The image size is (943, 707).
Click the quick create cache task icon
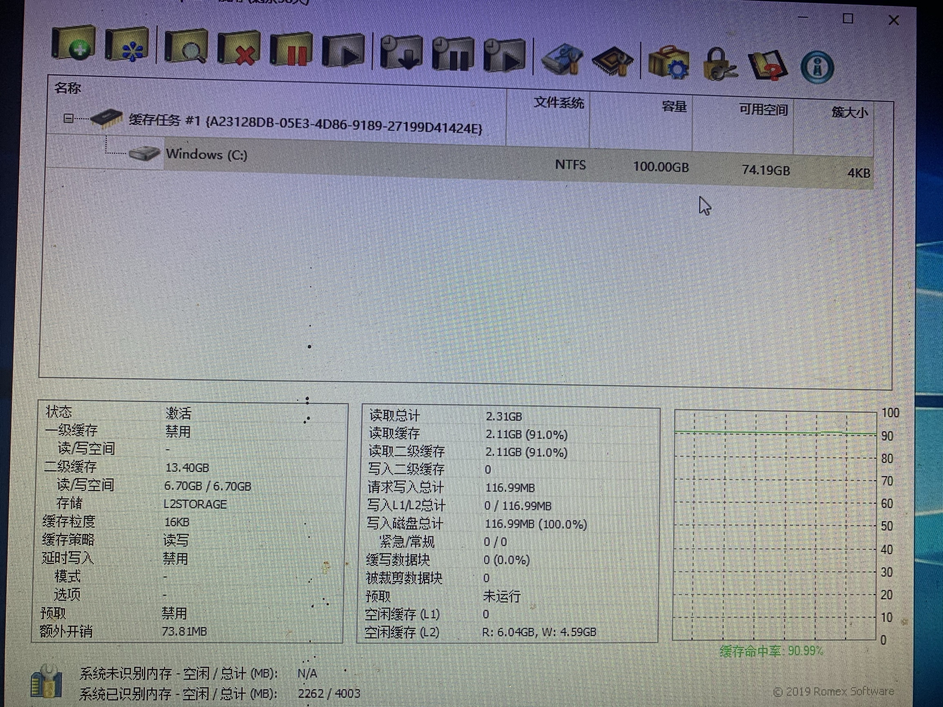127,46
